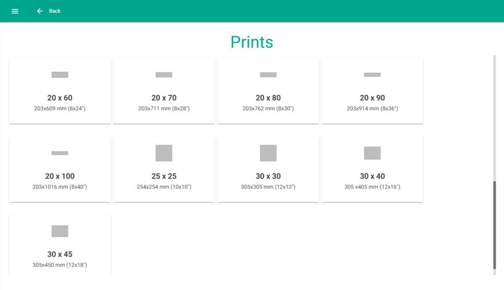Click the 20 x 80 shape preview icon
504x290 pixels.
click(x=268, y=75)
